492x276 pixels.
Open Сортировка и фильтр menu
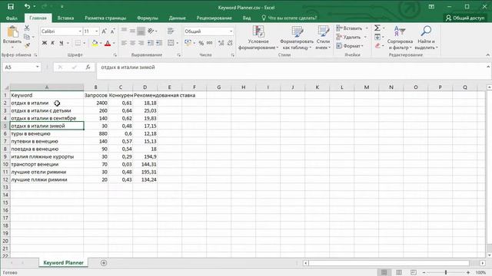pos(400,38)
